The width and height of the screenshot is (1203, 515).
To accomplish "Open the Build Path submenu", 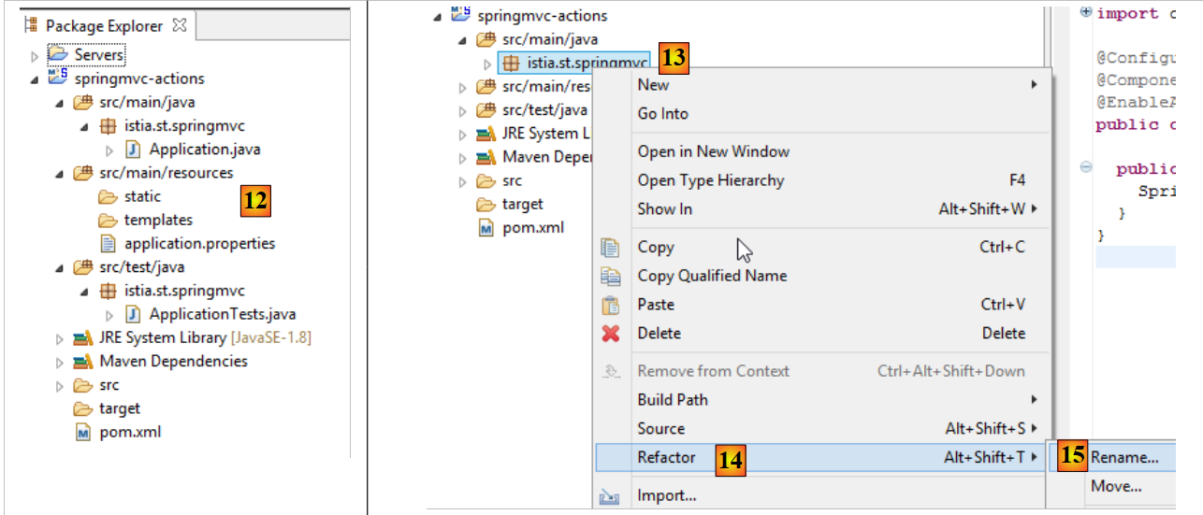I will coord(673,400).
